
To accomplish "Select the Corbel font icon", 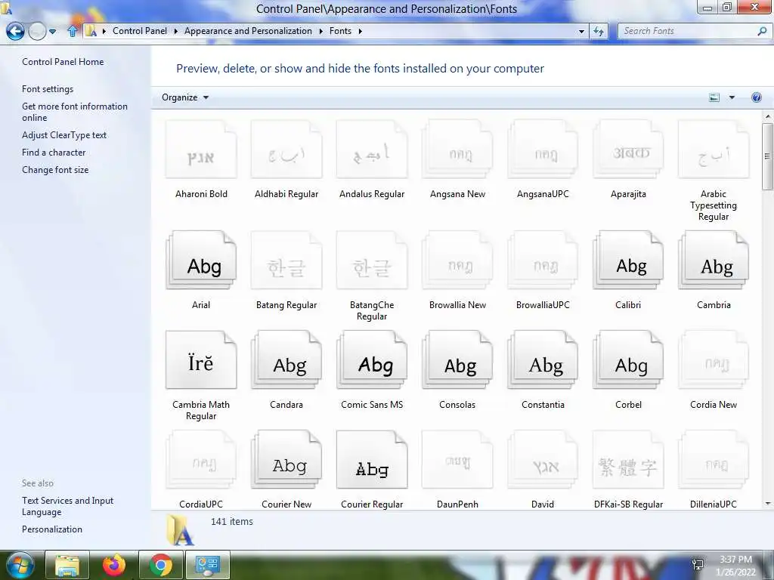I will pyautogui.click(x=628, y=360).
